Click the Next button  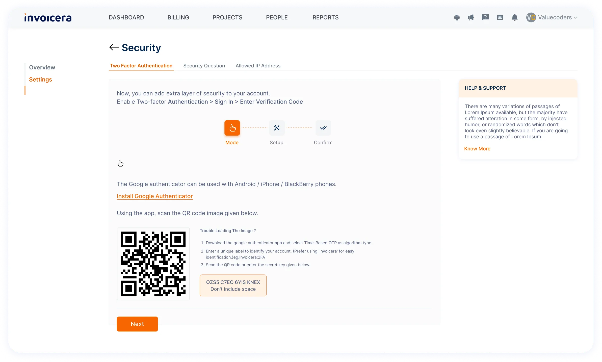[x=137, y=324]
